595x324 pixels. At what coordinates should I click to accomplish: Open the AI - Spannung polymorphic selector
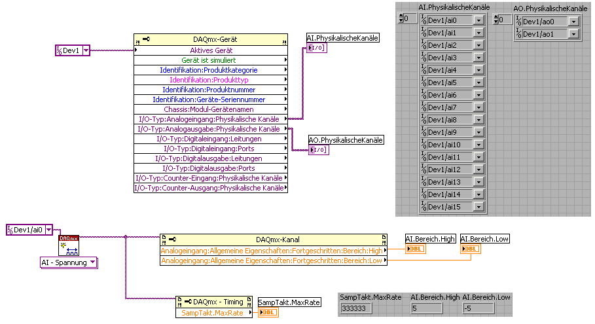(92, 262)
